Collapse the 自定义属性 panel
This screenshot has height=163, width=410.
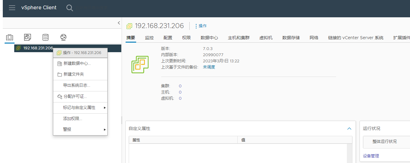coord(349,128)
